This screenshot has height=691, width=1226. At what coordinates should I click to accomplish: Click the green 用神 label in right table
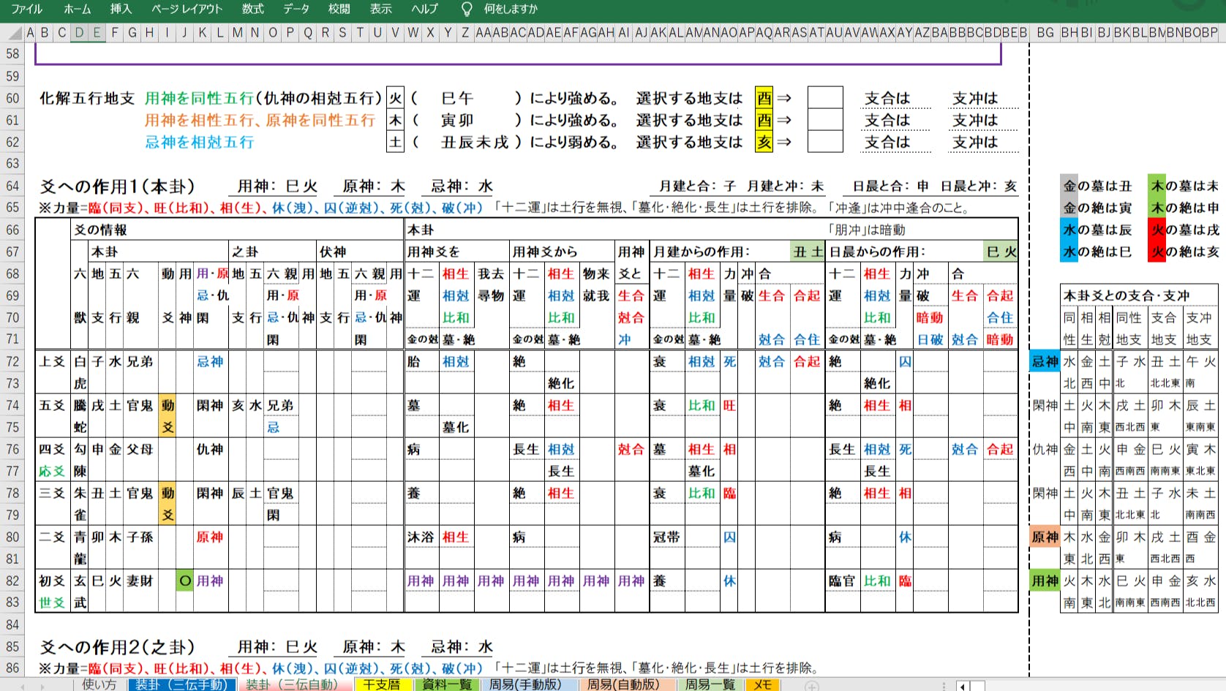point(1045,581)
